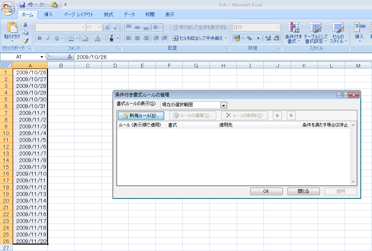Select cell A10 containing 2009/11/4
Screen dimensions: 372x251
(30, 133)
